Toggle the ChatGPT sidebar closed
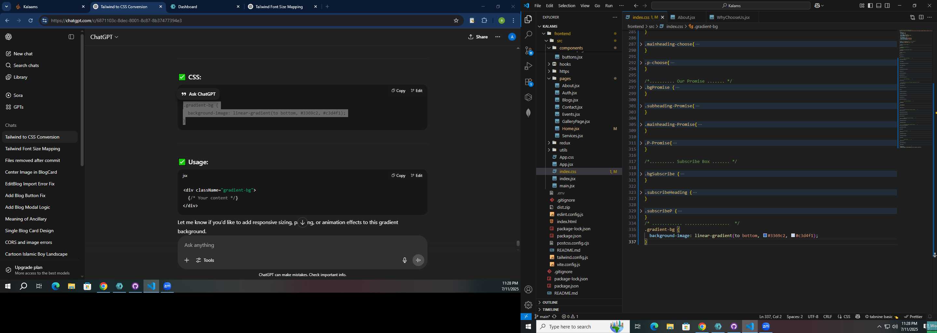Screen dimensions: 937x333 click(71, 37)
